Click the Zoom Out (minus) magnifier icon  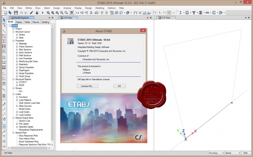pos(66,13)
